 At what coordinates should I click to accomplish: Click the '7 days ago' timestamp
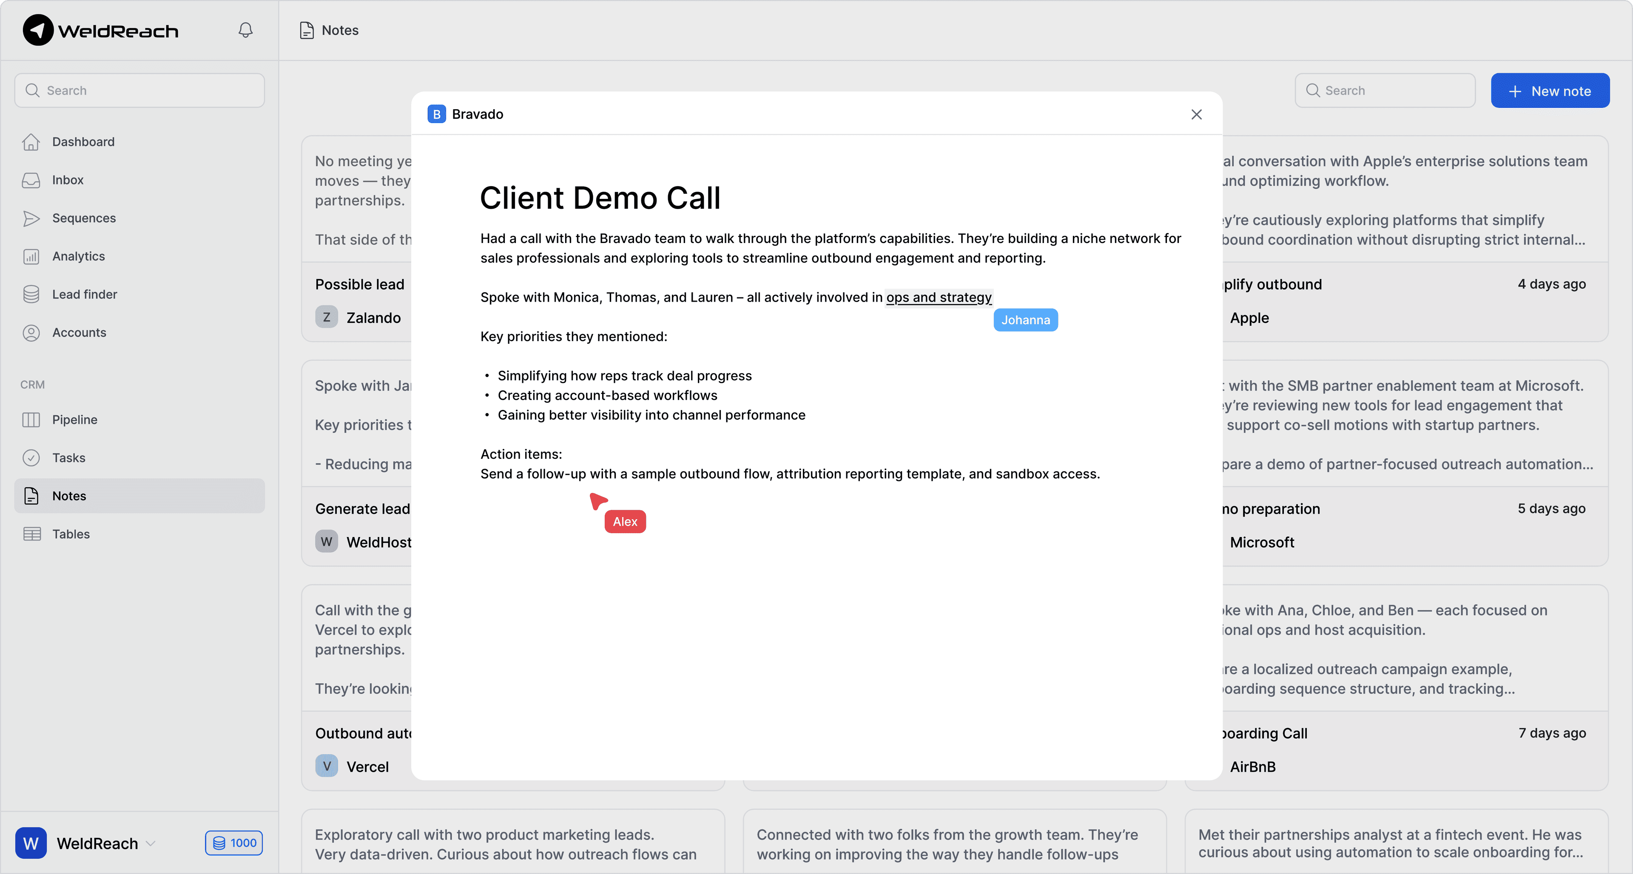[1552, 733]
